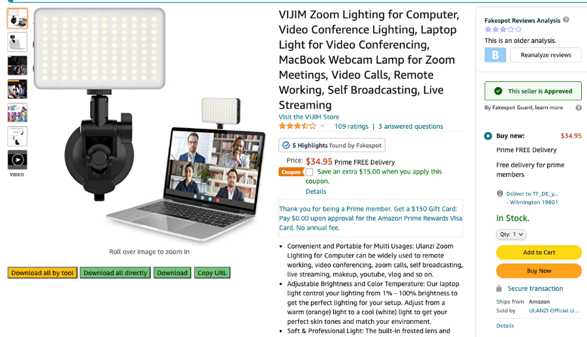Select the first product image thumbnail
Viewport: 587px width, 337px height.
17,18
